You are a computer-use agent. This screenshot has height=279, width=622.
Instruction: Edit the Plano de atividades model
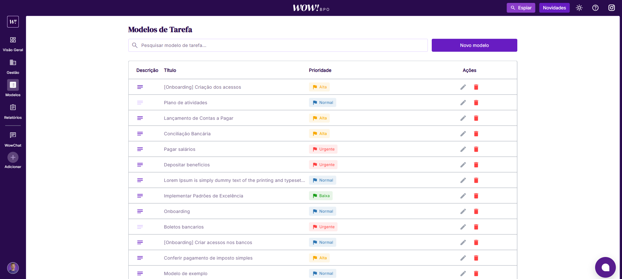(463, 103)
